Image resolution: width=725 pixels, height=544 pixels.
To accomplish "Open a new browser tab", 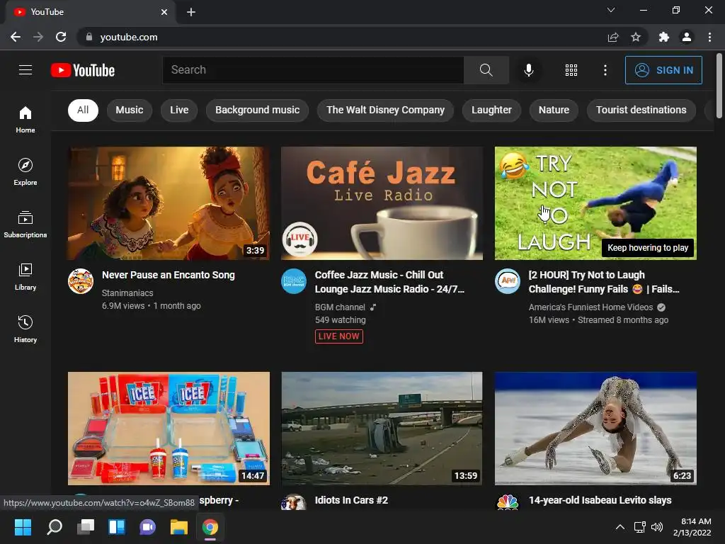I will 191,12.
